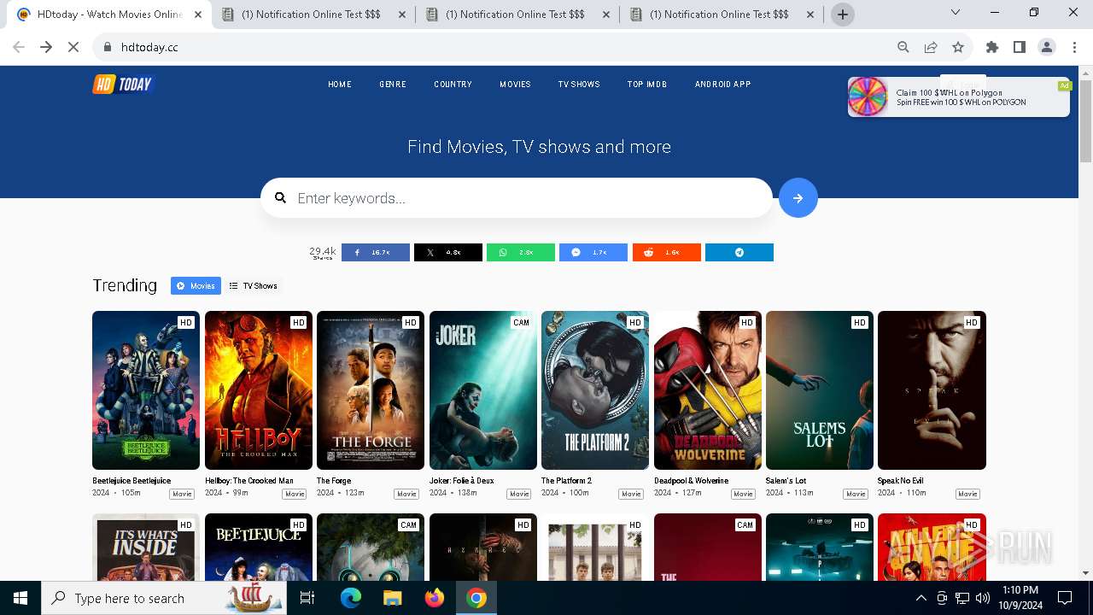1093x615 pixels.
Task: Open COUNTRY menu
Action: (x=453, y=85)
